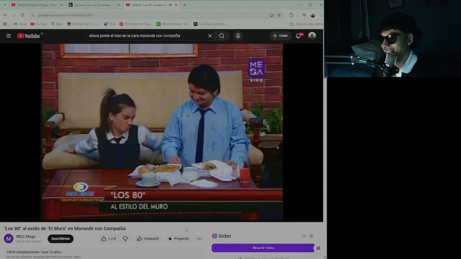Open ElDizzza Stream bookmark

(173, 24)
